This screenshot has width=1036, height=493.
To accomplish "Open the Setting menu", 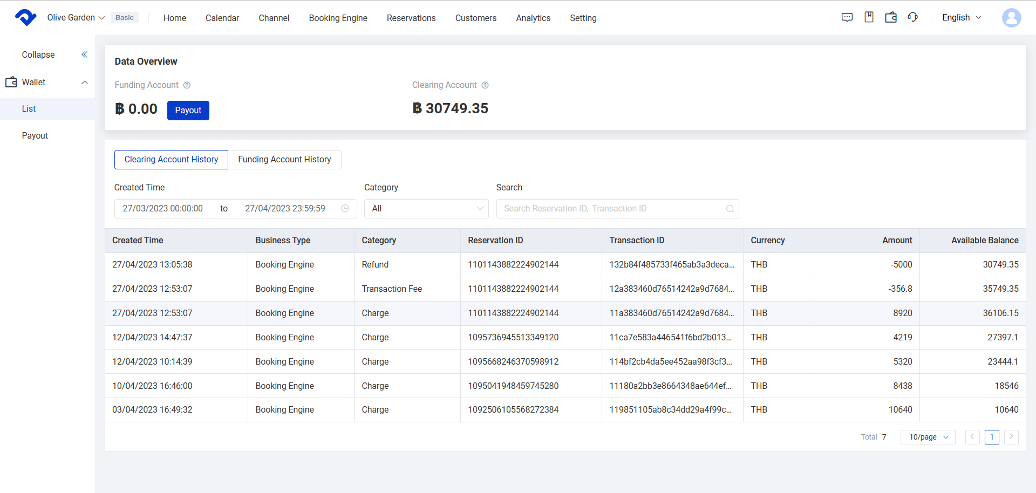I will (x=583, y=18).
